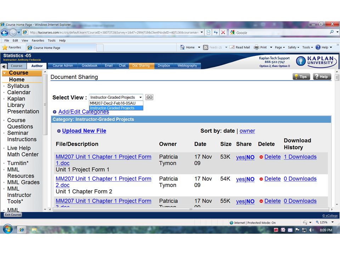Screen dimensions: 340x255
Task: Toggle share yes|NO for the 55K file
Action: tap(245, 202)
